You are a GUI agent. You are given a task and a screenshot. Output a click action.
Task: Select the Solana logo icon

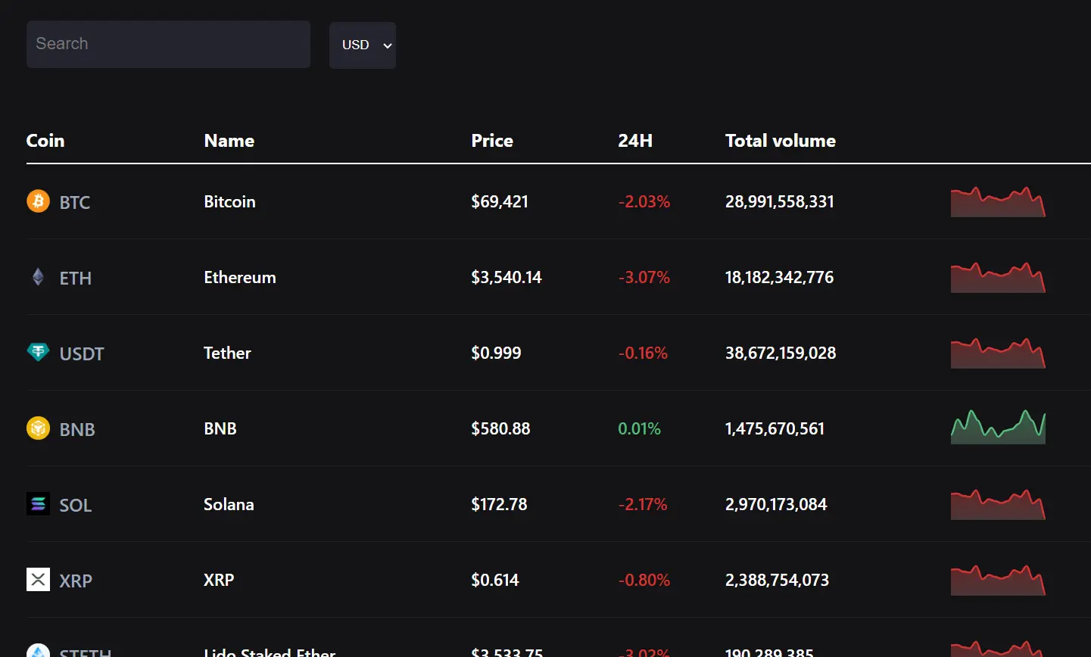[x=37, y=504]
